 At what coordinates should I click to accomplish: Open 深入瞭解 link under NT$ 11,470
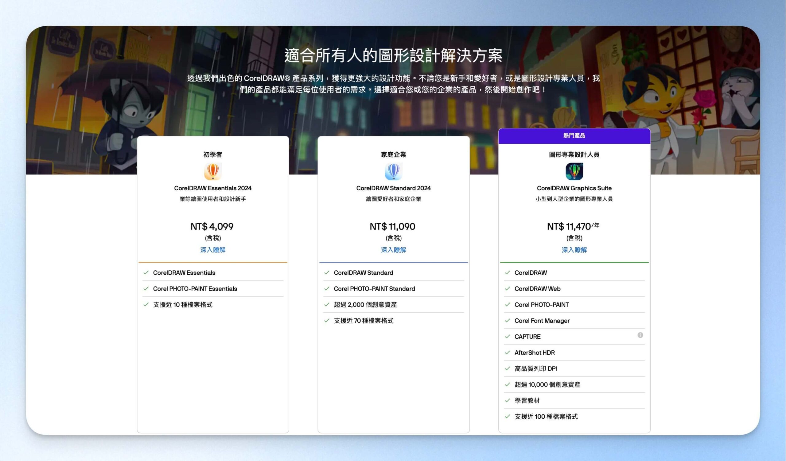coord(574,250)
